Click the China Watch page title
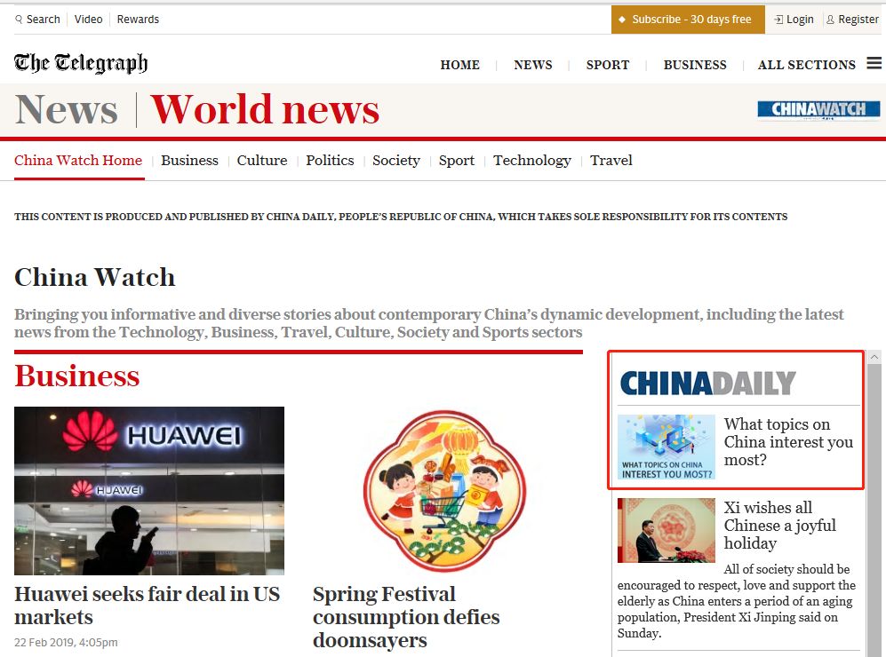Image resolution: width=886 pixels, height=657 pixels. pyautogui.click(x=95, y=278)
